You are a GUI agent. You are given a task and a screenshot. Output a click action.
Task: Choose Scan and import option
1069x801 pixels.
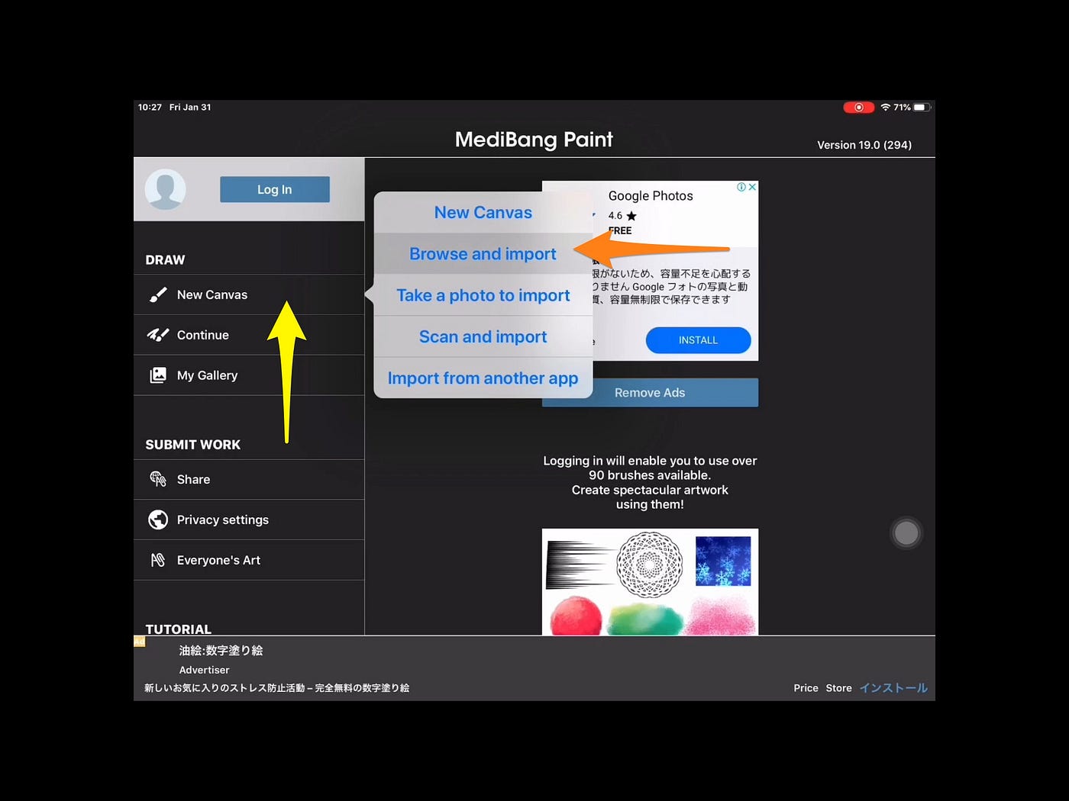point(483,336)
